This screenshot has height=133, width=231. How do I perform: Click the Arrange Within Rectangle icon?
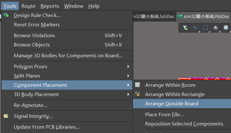[138, 94]
